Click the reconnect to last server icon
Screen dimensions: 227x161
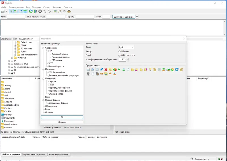pos(49,11)
